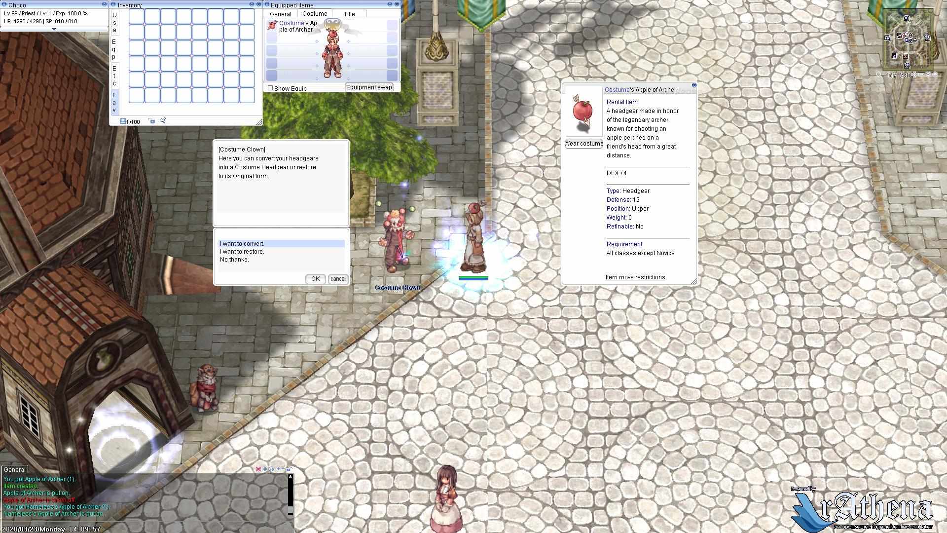Click the OK button in dialog
The width and height of the screenshot is (947, 533).
coord(315,278)
